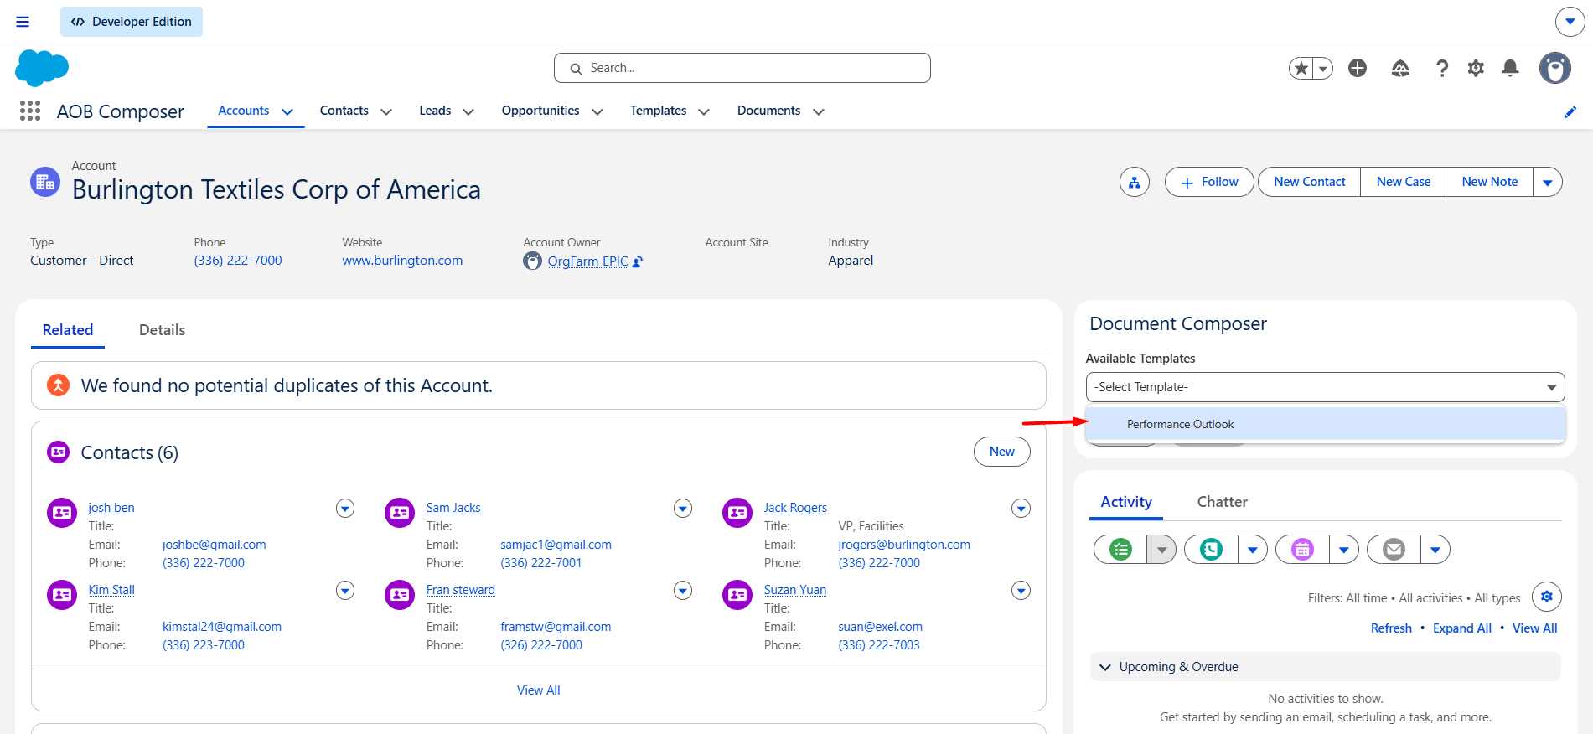
Task: Switch to the Chatter tab
Action: pos(1222,502)
